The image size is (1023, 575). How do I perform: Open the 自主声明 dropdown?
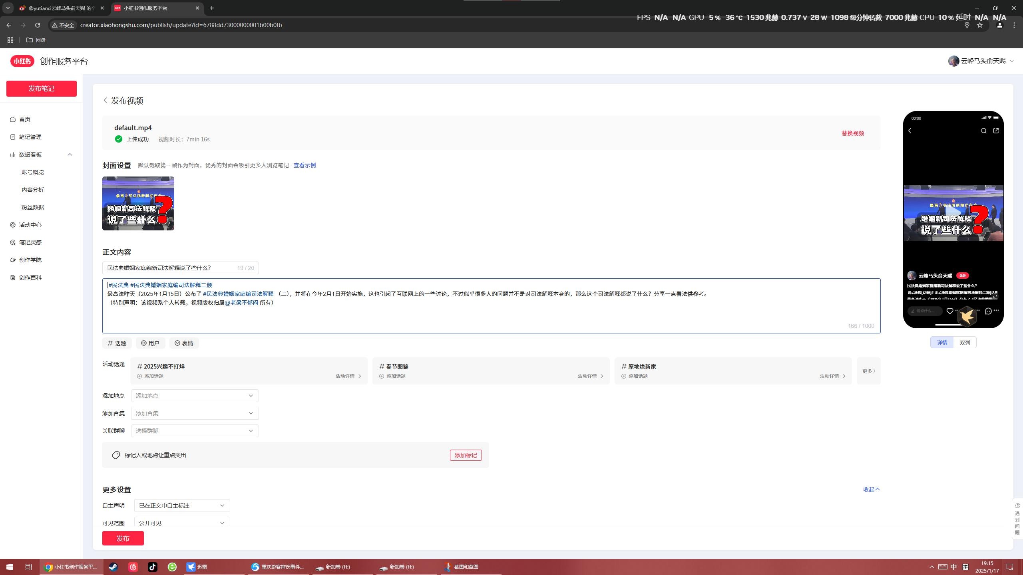[182, 506]
